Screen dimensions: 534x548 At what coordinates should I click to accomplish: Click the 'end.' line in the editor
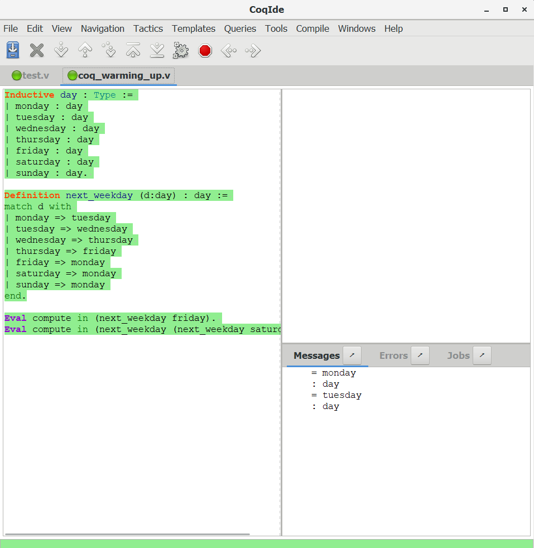pyautogui.click(x=16, y=296)
